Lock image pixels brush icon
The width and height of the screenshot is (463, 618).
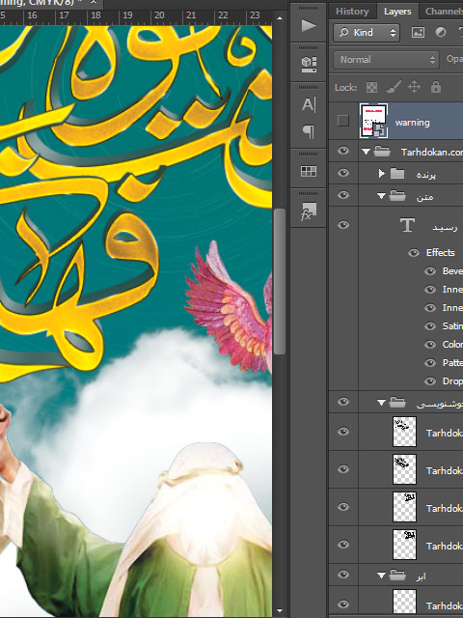[x=393, y=87]
